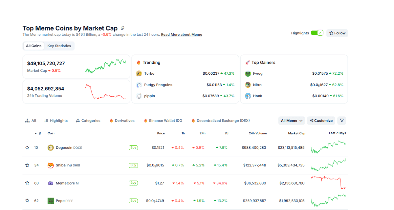394x210 pixels.
Task: Click the copy icon beside the page title
Action: pyautogui.click(x=122, y=28)
